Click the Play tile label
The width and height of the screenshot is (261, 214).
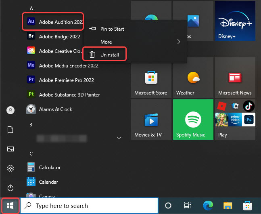tap(223, 135)
